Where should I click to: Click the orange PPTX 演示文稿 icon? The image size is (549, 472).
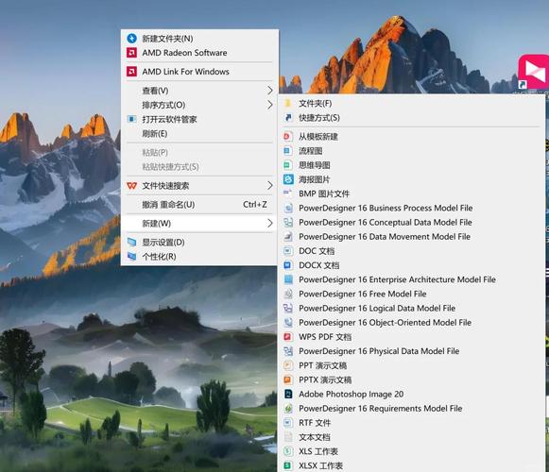tap(288, 379)
